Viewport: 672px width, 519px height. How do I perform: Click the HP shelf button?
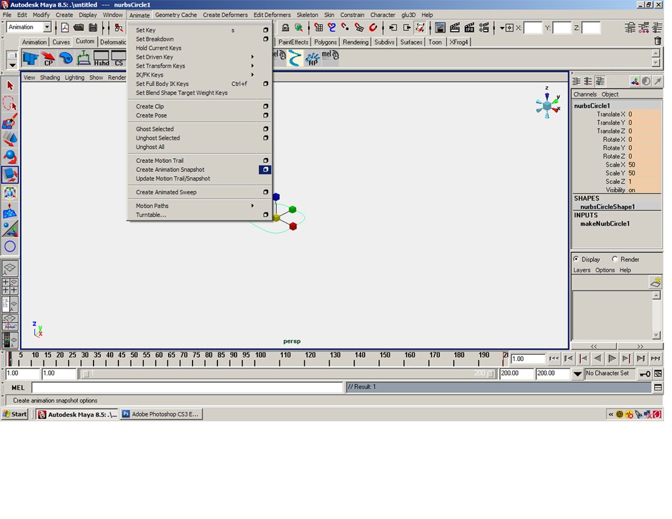point(313,58)
